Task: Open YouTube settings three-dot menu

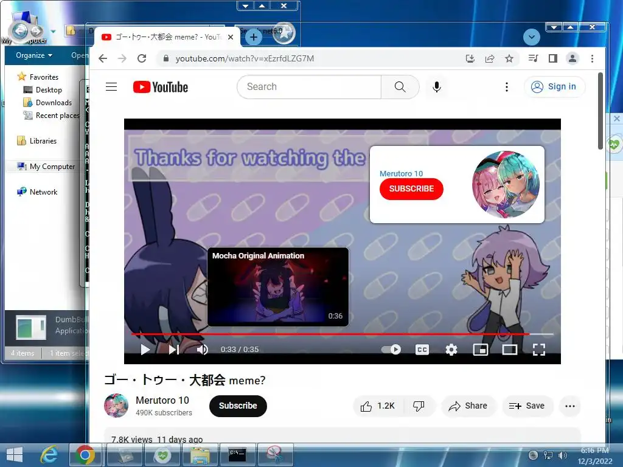Action: [x=507, y=86]
